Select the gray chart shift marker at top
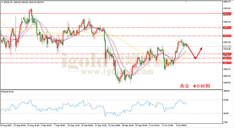Screen dimensions: 234x128 click(x=186, y=1)
